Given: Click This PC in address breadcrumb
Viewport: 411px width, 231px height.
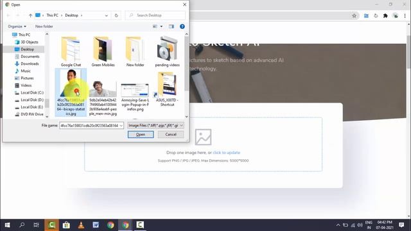Looking at the screenshot, I should tap(52, 15).
